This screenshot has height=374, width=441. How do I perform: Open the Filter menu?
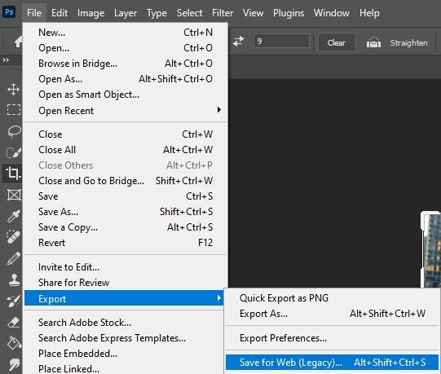[223, 13]
